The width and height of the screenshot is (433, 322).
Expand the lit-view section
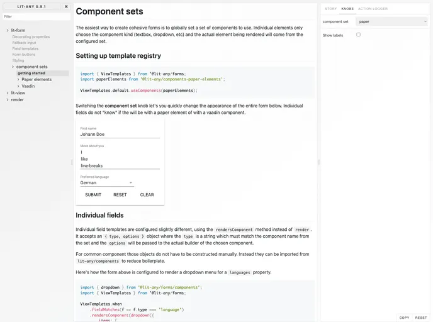[8, 93]
